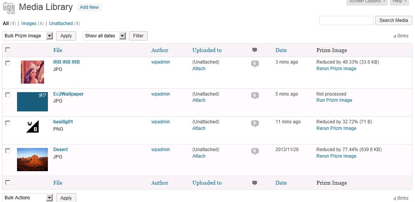The height and width of the screenshot is (202, 415).
Task: Click comment count bubble for Ec2Wallpaper row
Action: coord(255,95)
